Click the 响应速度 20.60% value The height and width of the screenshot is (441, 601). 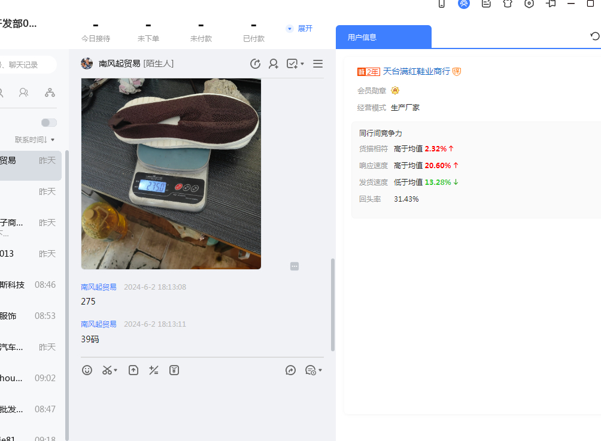click(438, 166)
